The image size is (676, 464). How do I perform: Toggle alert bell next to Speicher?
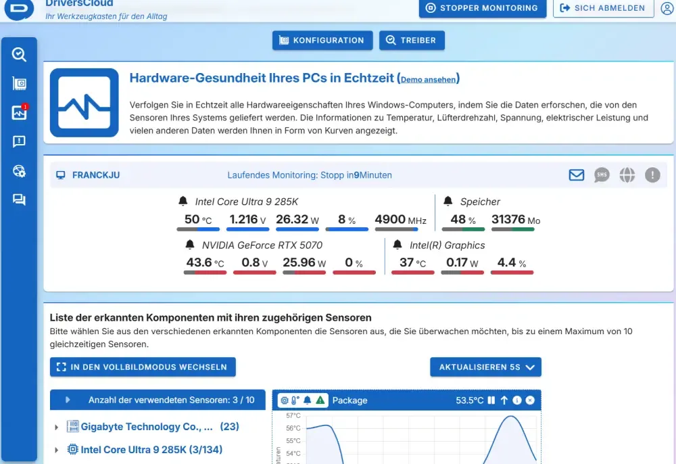[448, 202]
